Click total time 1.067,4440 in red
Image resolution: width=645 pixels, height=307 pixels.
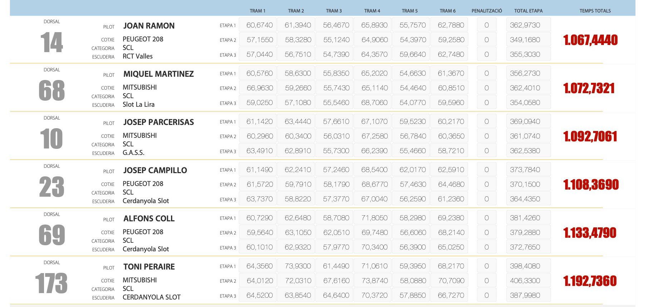pos(590,40)
